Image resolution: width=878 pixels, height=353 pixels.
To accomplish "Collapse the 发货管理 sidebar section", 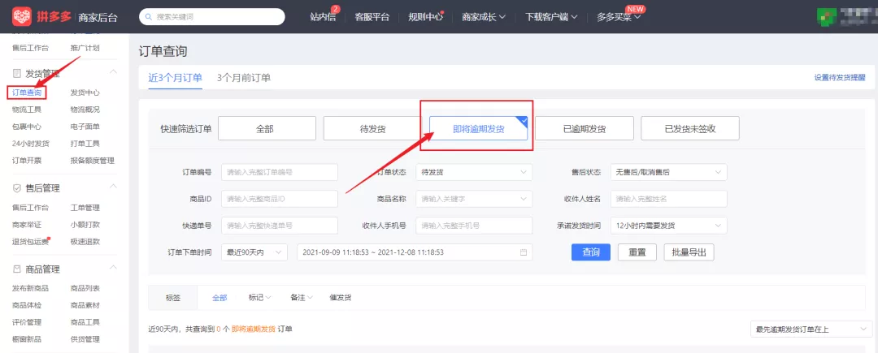I will [x=114, y=74].
